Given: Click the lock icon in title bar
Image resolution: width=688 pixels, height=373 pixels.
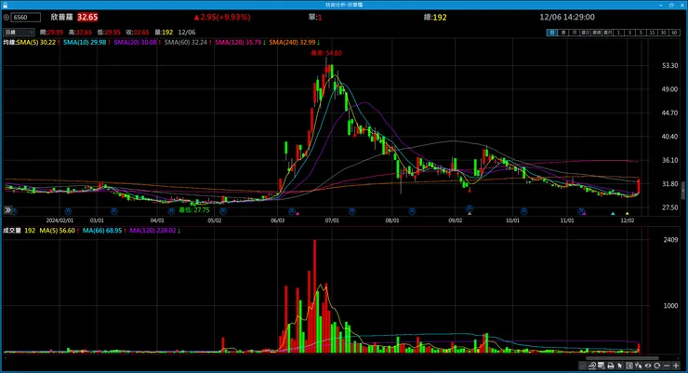Looking at the screenshot, I should pyautogui.click(x=5, y=5).
